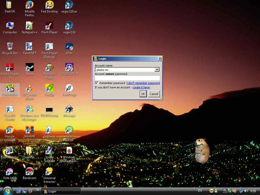This screenshot has height=195, width=260.
Task: Click the network connection tray icon
Action: [241, 191]
